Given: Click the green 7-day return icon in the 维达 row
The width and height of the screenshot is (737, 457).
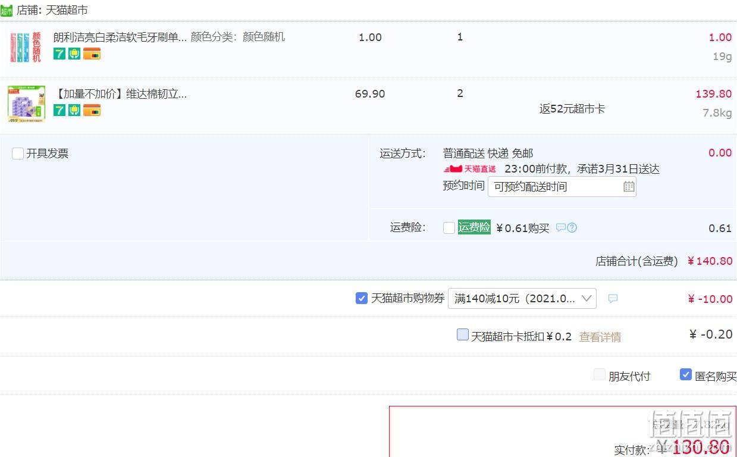Looking at the screenshot, I should pyautogui.click(x=59, y=110).
